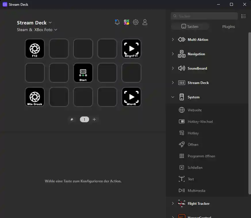Viewport: 251px width, 218px height.
Task: Toggle the action list view icon
Action: click(244, 16)
